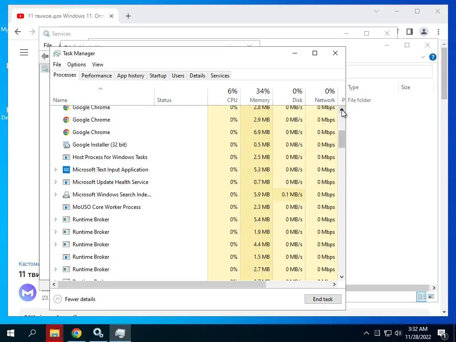
Task: Open the Options menu in Task Manager
Action: 77,65
